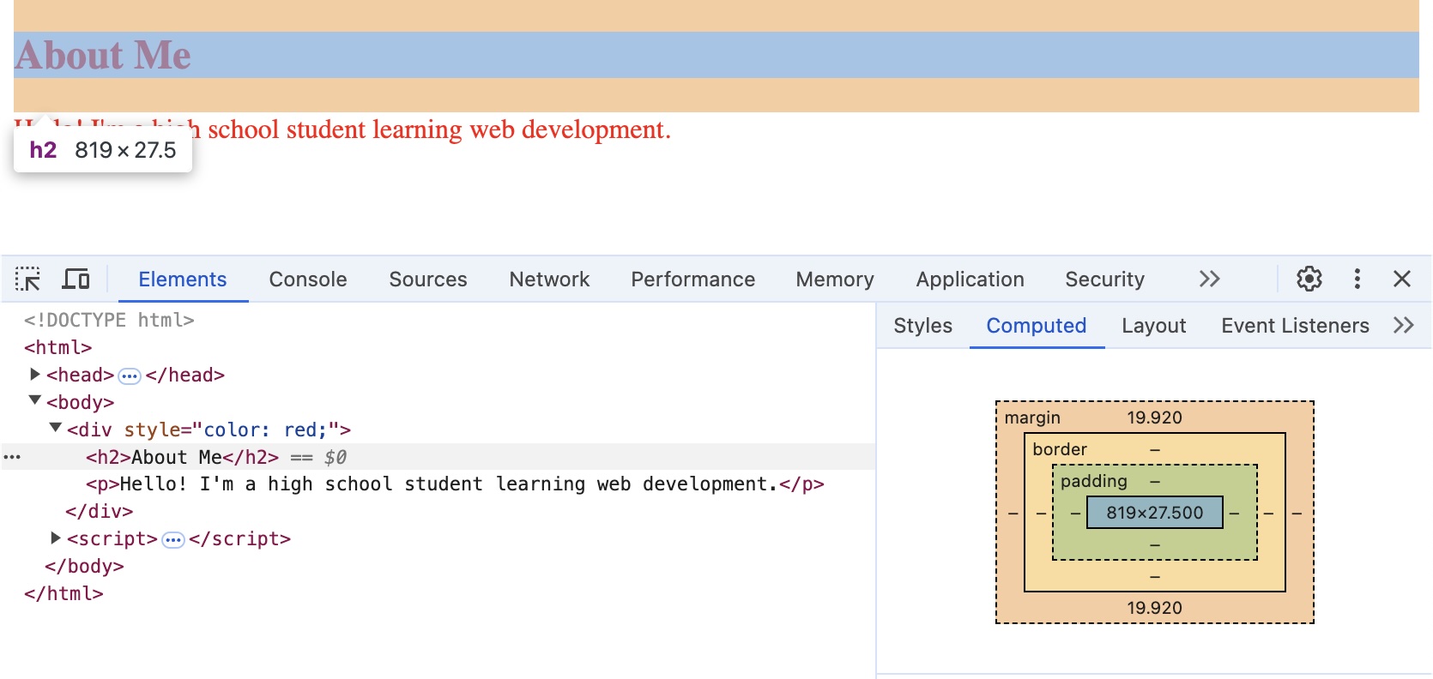Click the top margin value 19.920
The height and width of the screenshot is (679, 1433).
pos(1154,418)
